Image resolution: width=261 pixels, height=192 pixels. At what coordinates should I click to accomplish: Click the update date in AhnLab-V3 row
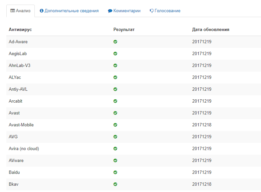pyautogui.click(x=202, y=66)
